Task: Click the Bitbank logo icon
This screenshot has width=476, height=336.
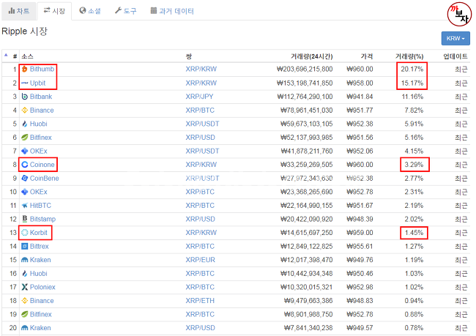Action: (25, 97)
